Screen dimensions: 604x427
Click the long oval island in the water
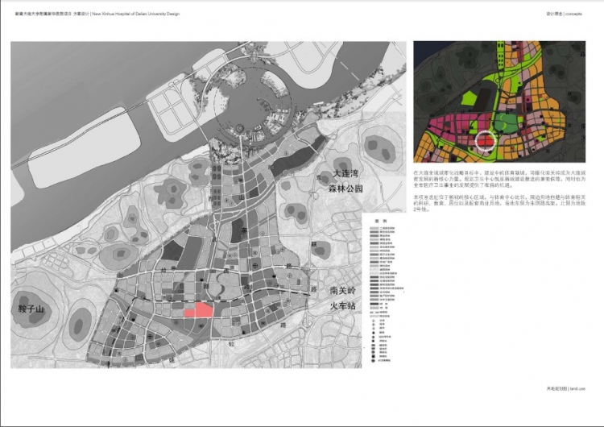(x=84, y=148)
